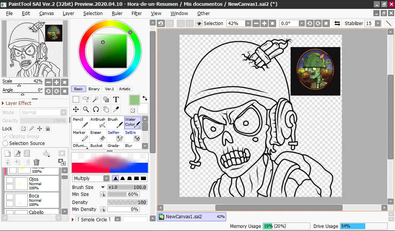This screenshot has height=231, width=395.
Task: Flip the view horizontally
Action: point(337,24)
